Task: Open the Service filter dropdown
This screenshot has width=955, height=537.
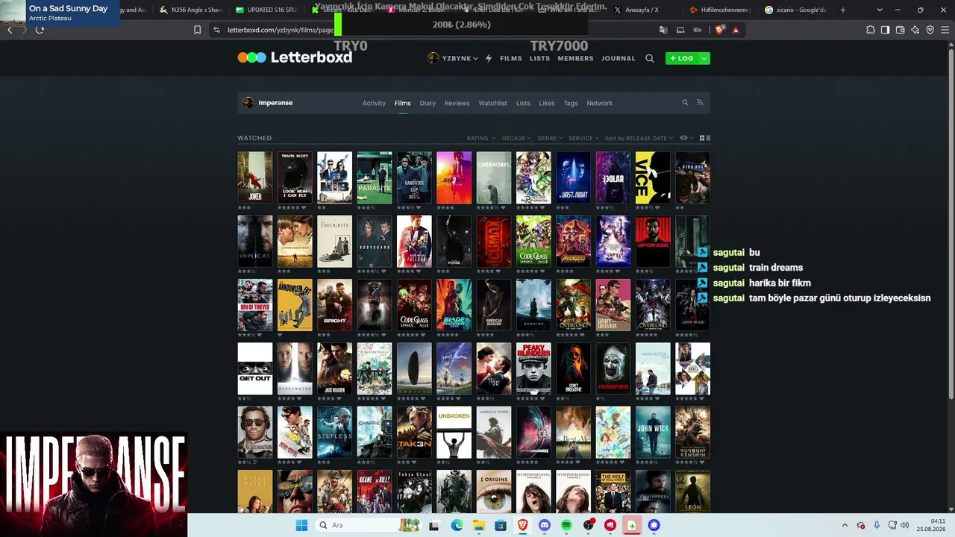Action: pos(583,138)
